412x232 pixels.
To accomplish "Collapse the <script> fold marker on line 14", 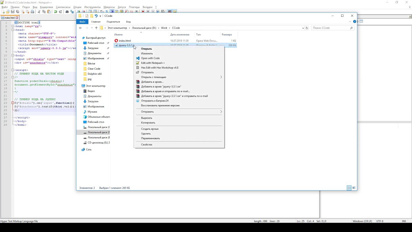I will click(x=12, y=70).
